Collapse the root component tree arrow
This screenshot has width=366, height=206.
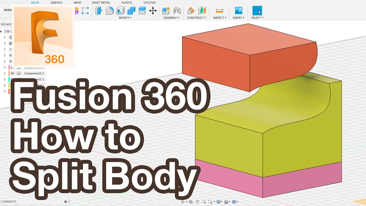coord(1,31)
